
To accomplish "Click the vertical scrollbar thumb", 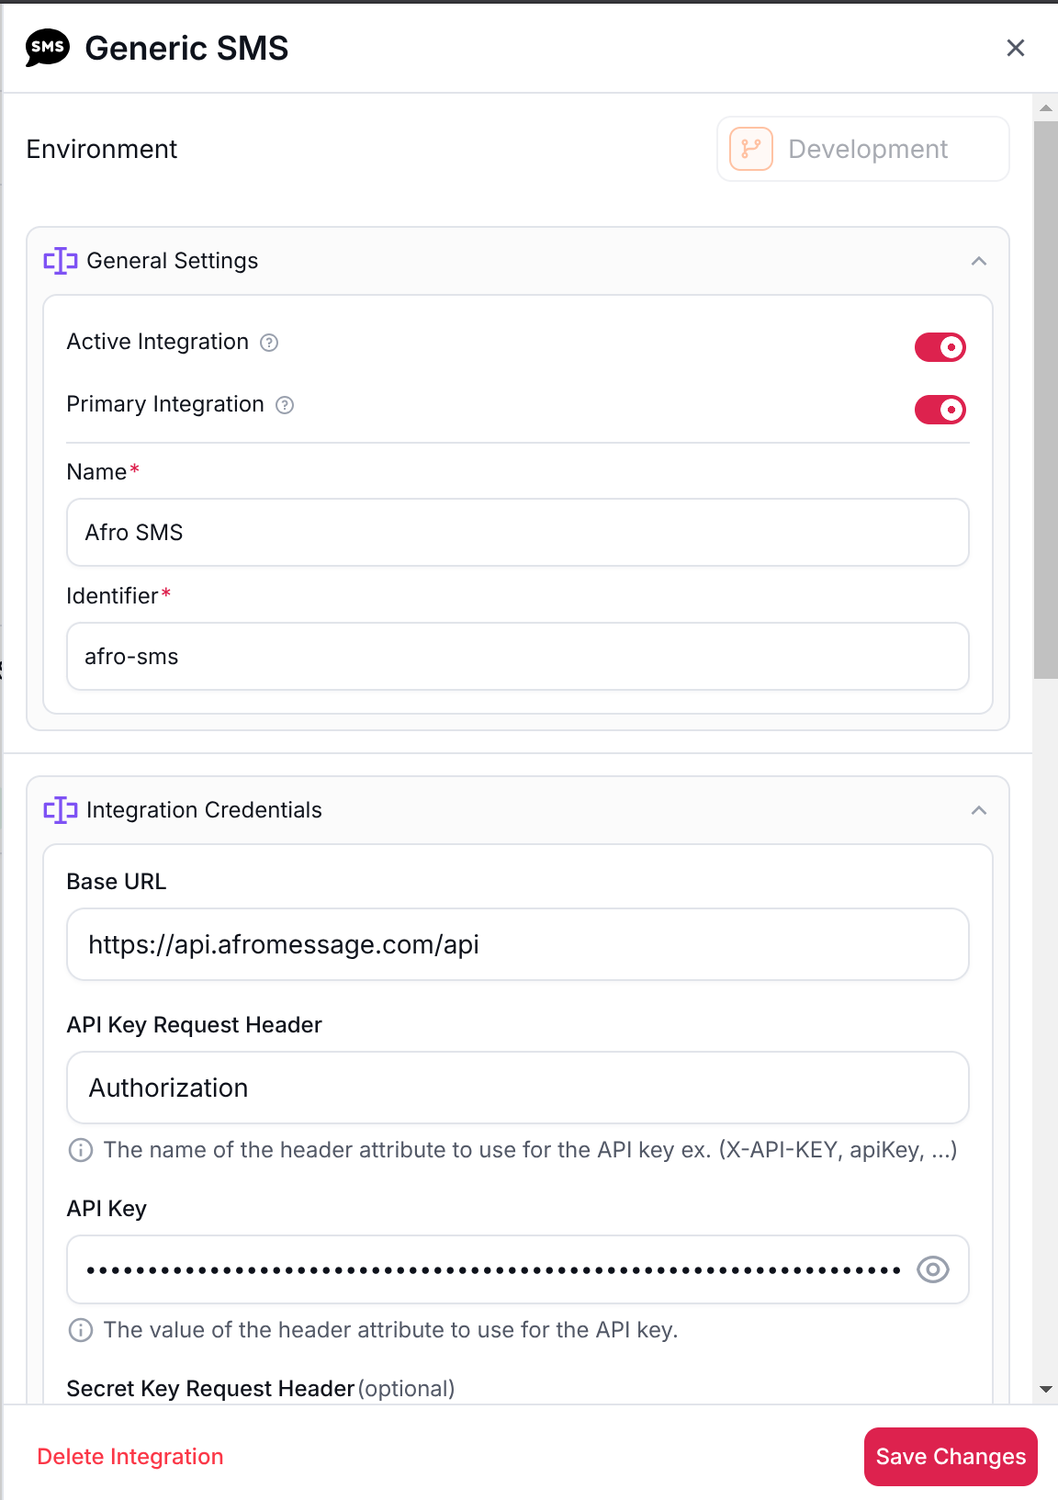I will [x=1045, y=400].
